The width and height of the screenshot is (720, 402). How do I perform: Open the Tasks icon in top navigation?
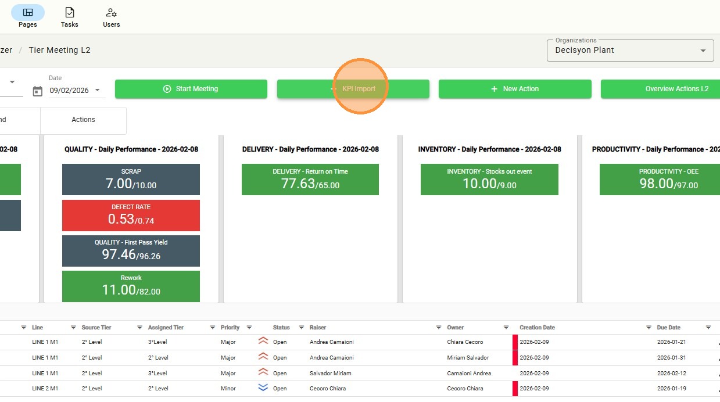coord(69,13)
